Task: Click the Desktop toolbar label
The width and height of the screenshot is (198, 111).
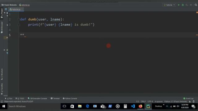Action: coord(158,106)
